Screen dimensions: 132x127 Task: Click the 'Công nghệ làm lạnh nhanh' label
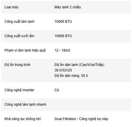(25, 105)
